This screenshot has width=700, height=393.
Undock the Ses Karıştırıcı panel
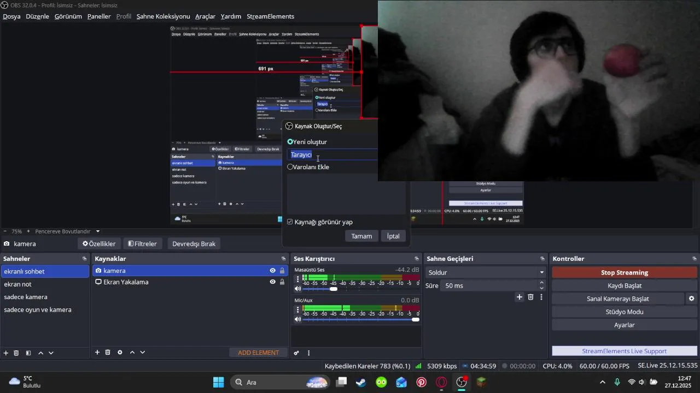coord(417,259)
